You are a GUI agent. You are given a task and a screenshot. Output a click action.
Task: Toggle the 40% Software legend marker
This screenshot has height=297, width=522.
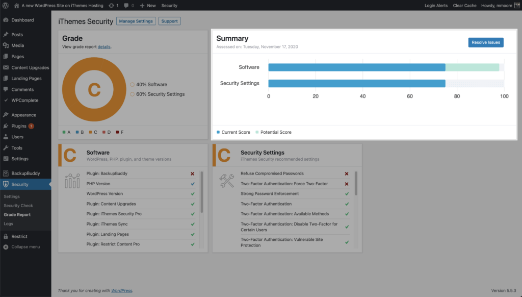coord(132,85)
